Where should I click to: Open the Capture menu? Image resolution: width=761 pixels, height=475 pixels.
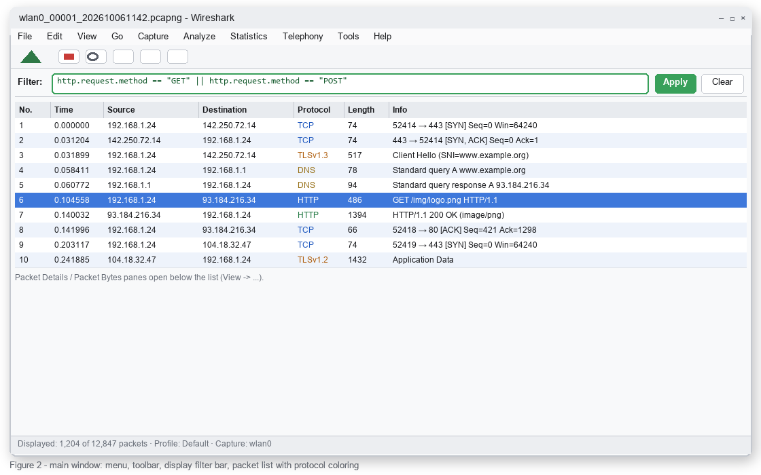[153, 37]
